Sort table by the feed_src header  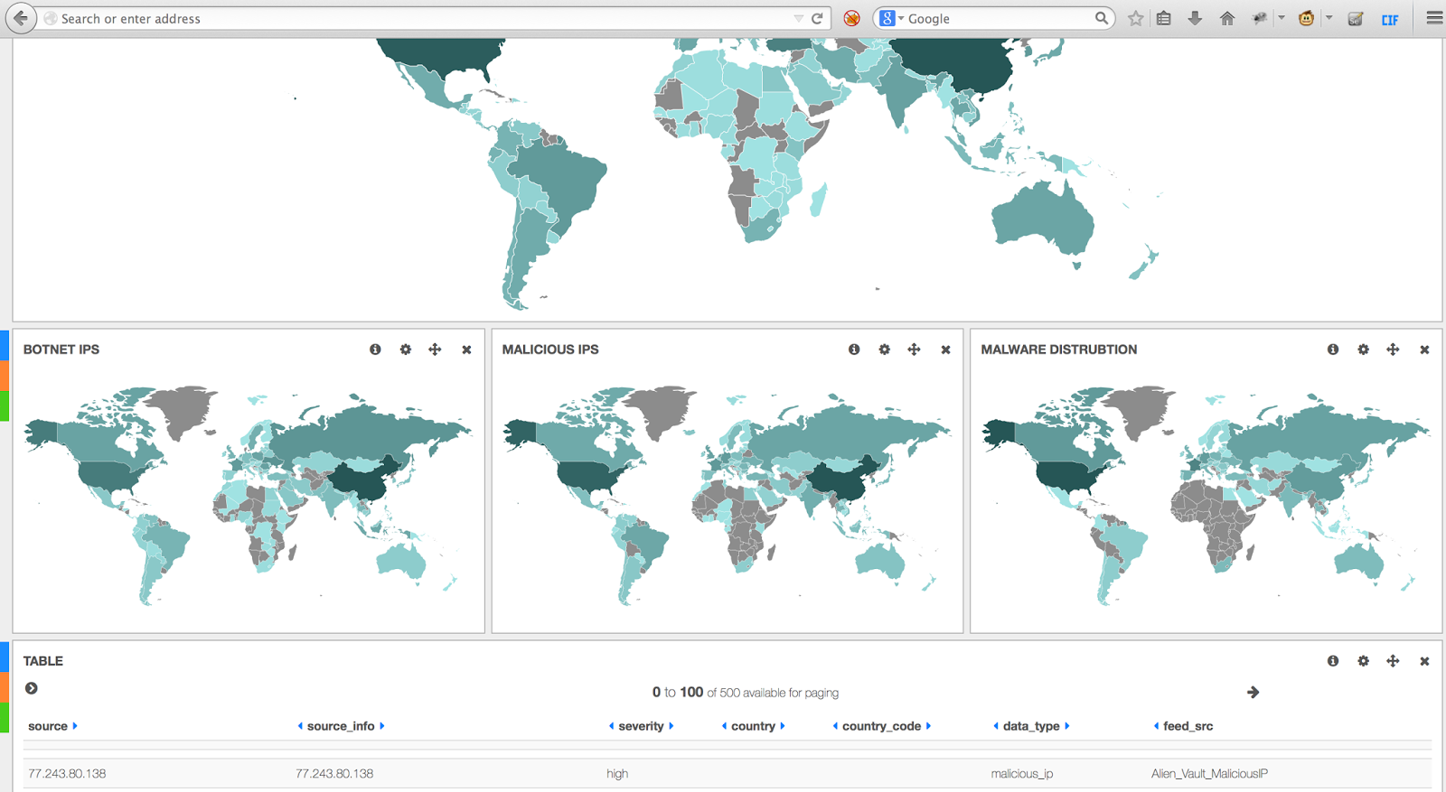[1188, 726]
